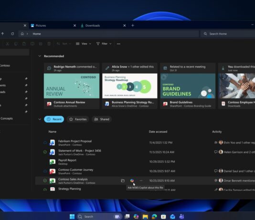Open Brand Guidelines thumbnail

[188, 86]
